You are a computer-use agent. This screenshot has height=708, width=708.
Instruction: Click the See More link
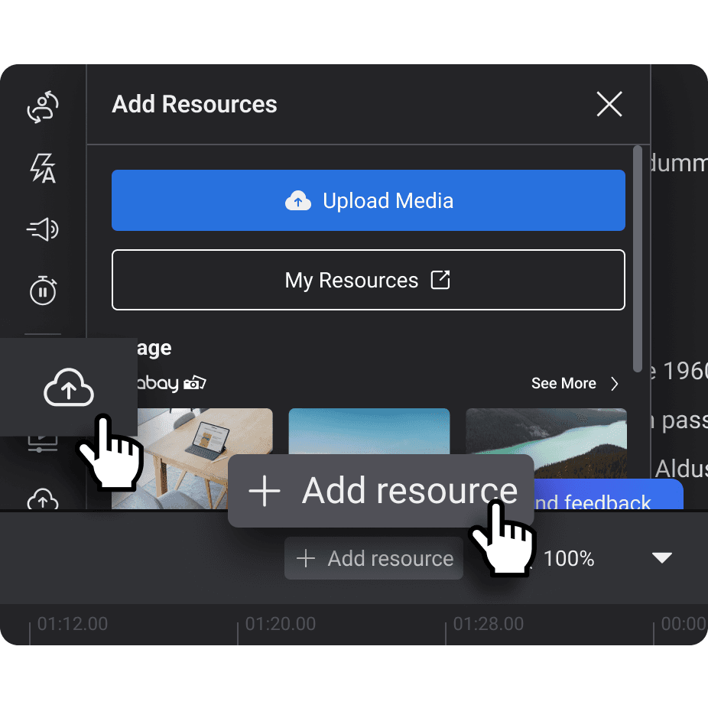(574, 384)
